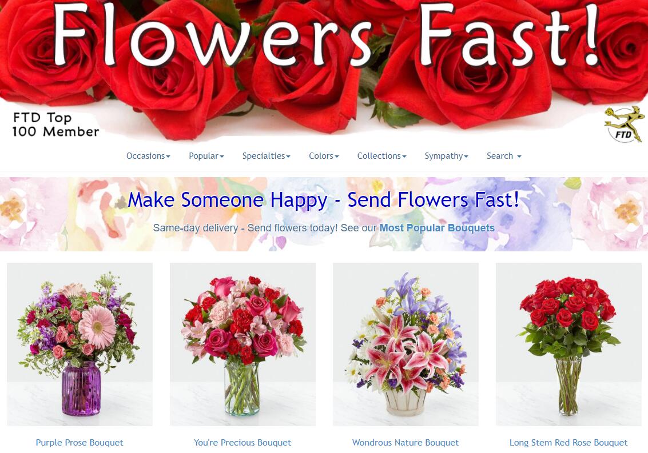Open the Specialties dropdown

pos(266,156)
